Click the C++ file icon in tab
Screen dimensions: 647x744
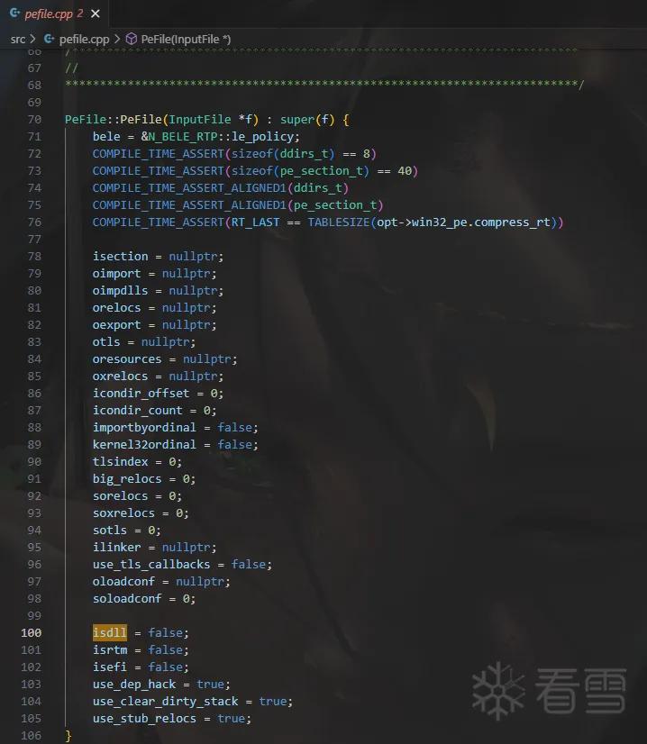pyautogui.click(x=14, y=14)
